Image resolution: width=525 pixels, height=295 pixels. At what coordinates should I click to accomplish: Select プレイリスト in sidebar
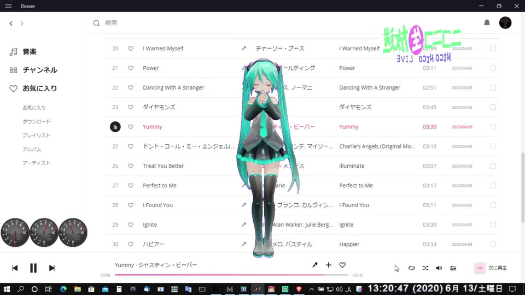37,135
